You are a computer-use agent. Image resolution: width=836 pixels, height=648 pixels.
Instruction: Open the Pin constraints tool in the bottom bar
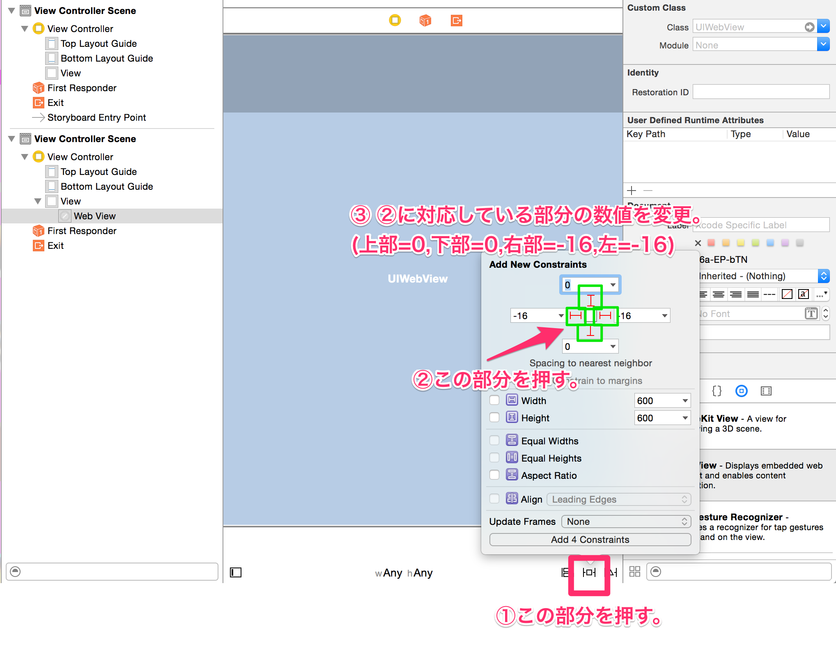pyautogui.click(x=589, y=572)
